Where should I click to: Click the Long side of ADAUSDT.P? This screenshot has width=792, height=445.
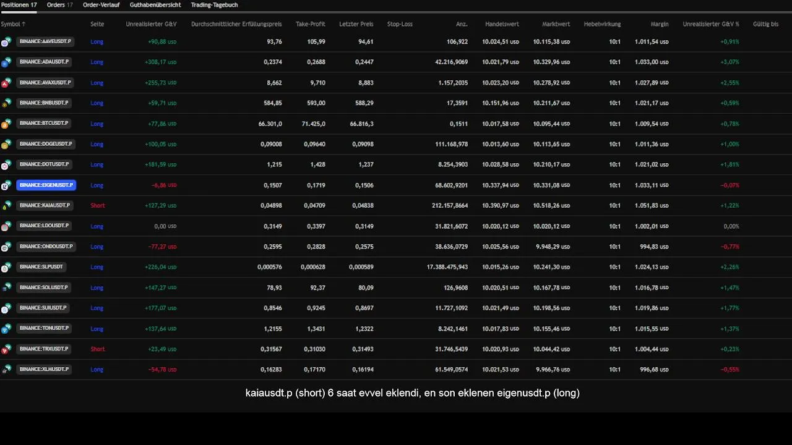click(x=97, y=62)
